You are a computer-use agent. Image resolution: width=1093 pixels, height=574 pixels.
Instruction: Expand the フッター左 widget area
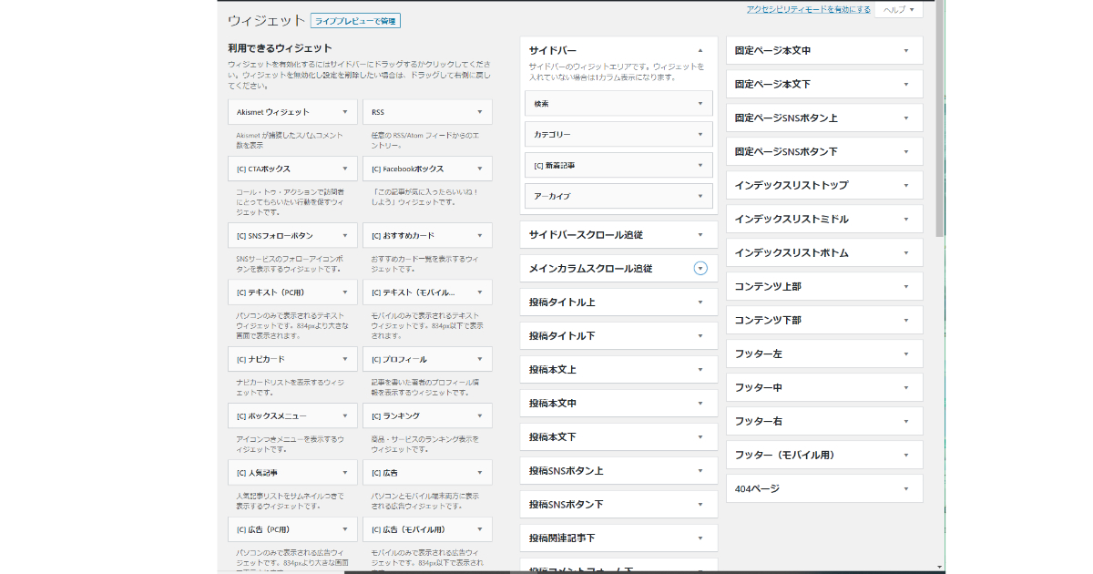tap(905, 354)
